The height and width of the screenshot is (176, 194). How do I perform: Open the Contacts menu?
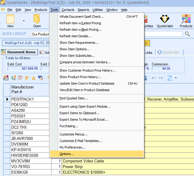tap(68, 10)
